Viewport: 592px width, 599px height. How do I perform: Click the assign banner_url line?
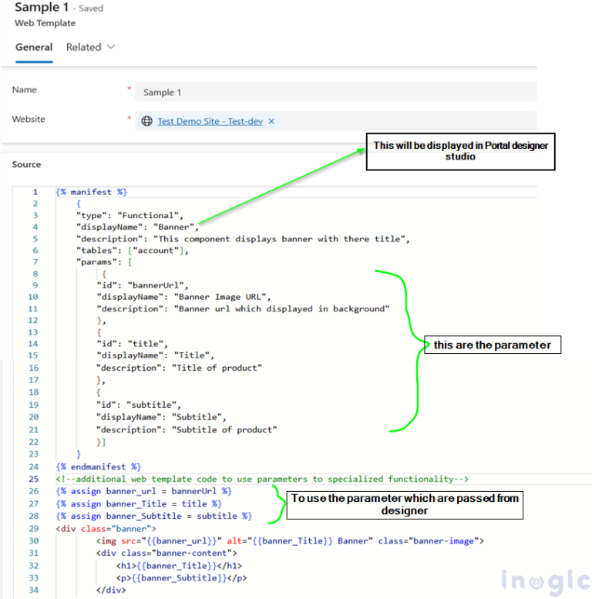pos(143,491)
